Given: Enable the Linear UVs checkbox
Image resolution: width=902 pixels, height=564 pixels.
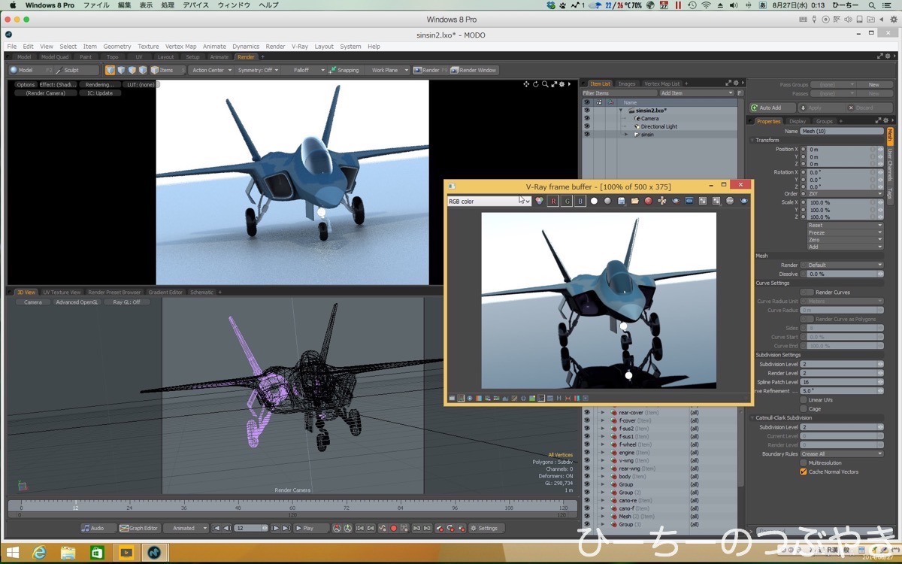Looking at the screenshot, I should (x=804, y=400).
